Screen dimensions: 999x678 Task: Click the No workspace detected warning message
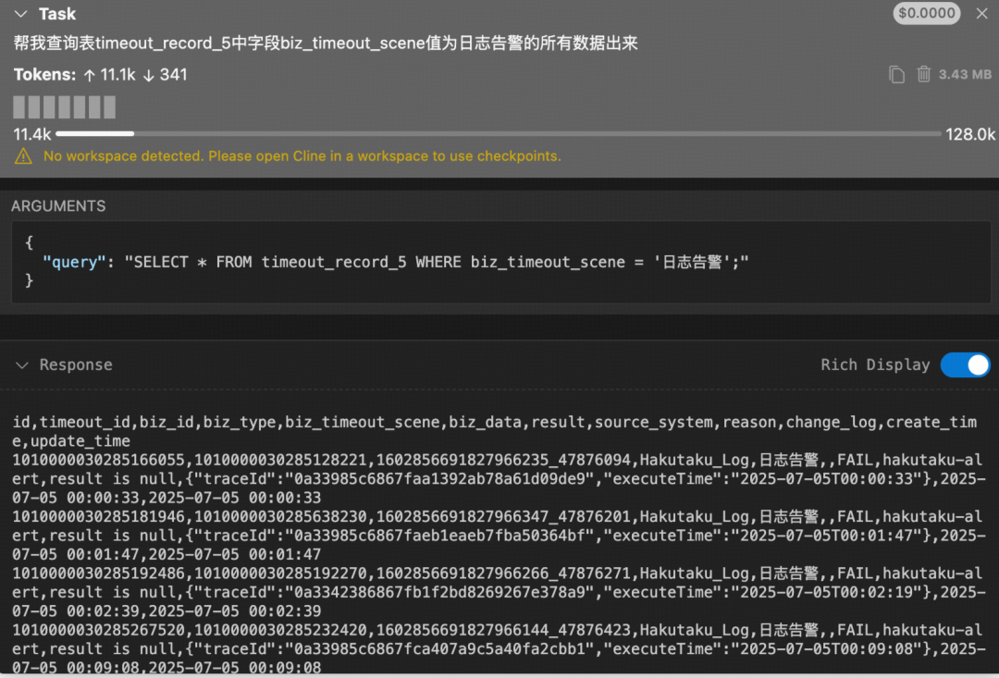[x=302, y=156]
